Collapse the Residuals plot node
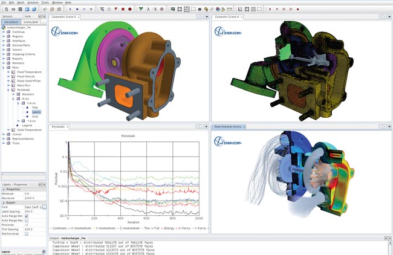Screen dimensions: 393x255 pyautogui.click(x=8, y=90)
